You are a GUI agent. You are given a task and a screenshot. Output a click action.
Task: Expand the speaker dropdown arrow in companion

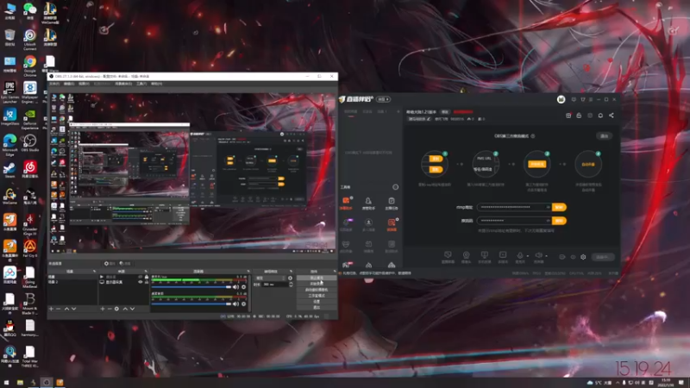click(x=546, y=256)
